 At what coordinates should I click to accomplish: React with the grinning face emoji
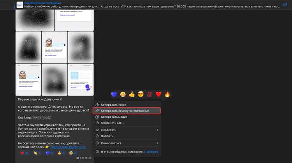(x=123, y=94)
